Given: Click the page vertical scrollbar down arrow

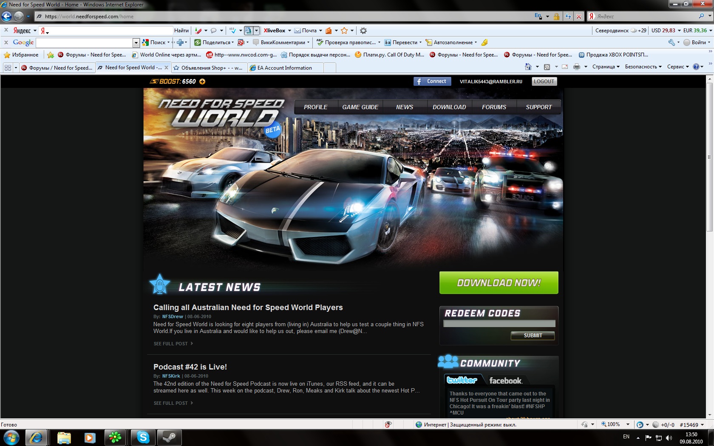Looking at the screenshot, I should click(709, 415).
